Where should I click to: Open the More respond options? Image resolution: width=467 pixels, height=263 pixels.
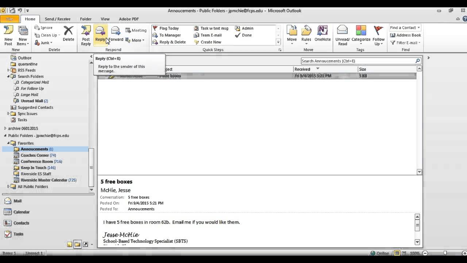pyautogui.click(x=135, y=40)
